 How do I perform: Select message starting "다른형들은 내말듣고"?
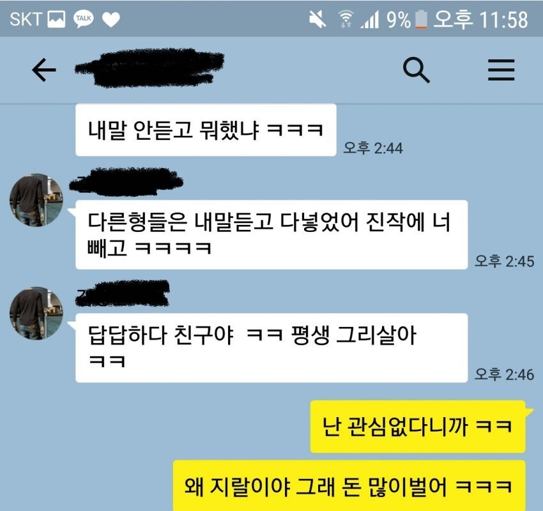click(x=271, y=234)
